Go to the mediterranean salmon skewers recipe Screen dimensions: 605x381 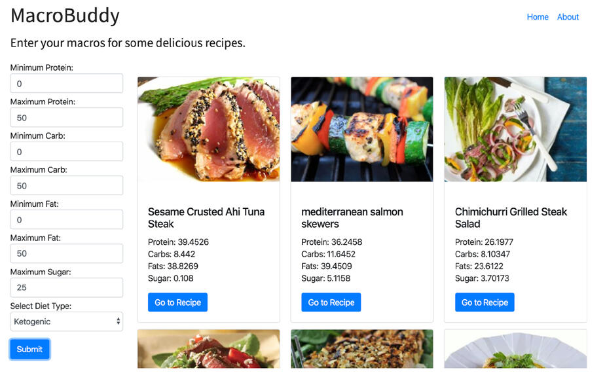point(331,302)
